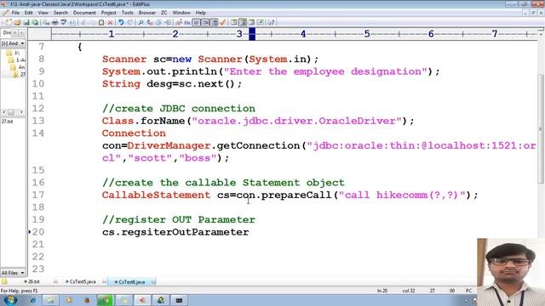Screen dimensions: 545x306
Task: Toggle the Directory window toolbar button
Action: pyautogui.click(x=243, y=23)
